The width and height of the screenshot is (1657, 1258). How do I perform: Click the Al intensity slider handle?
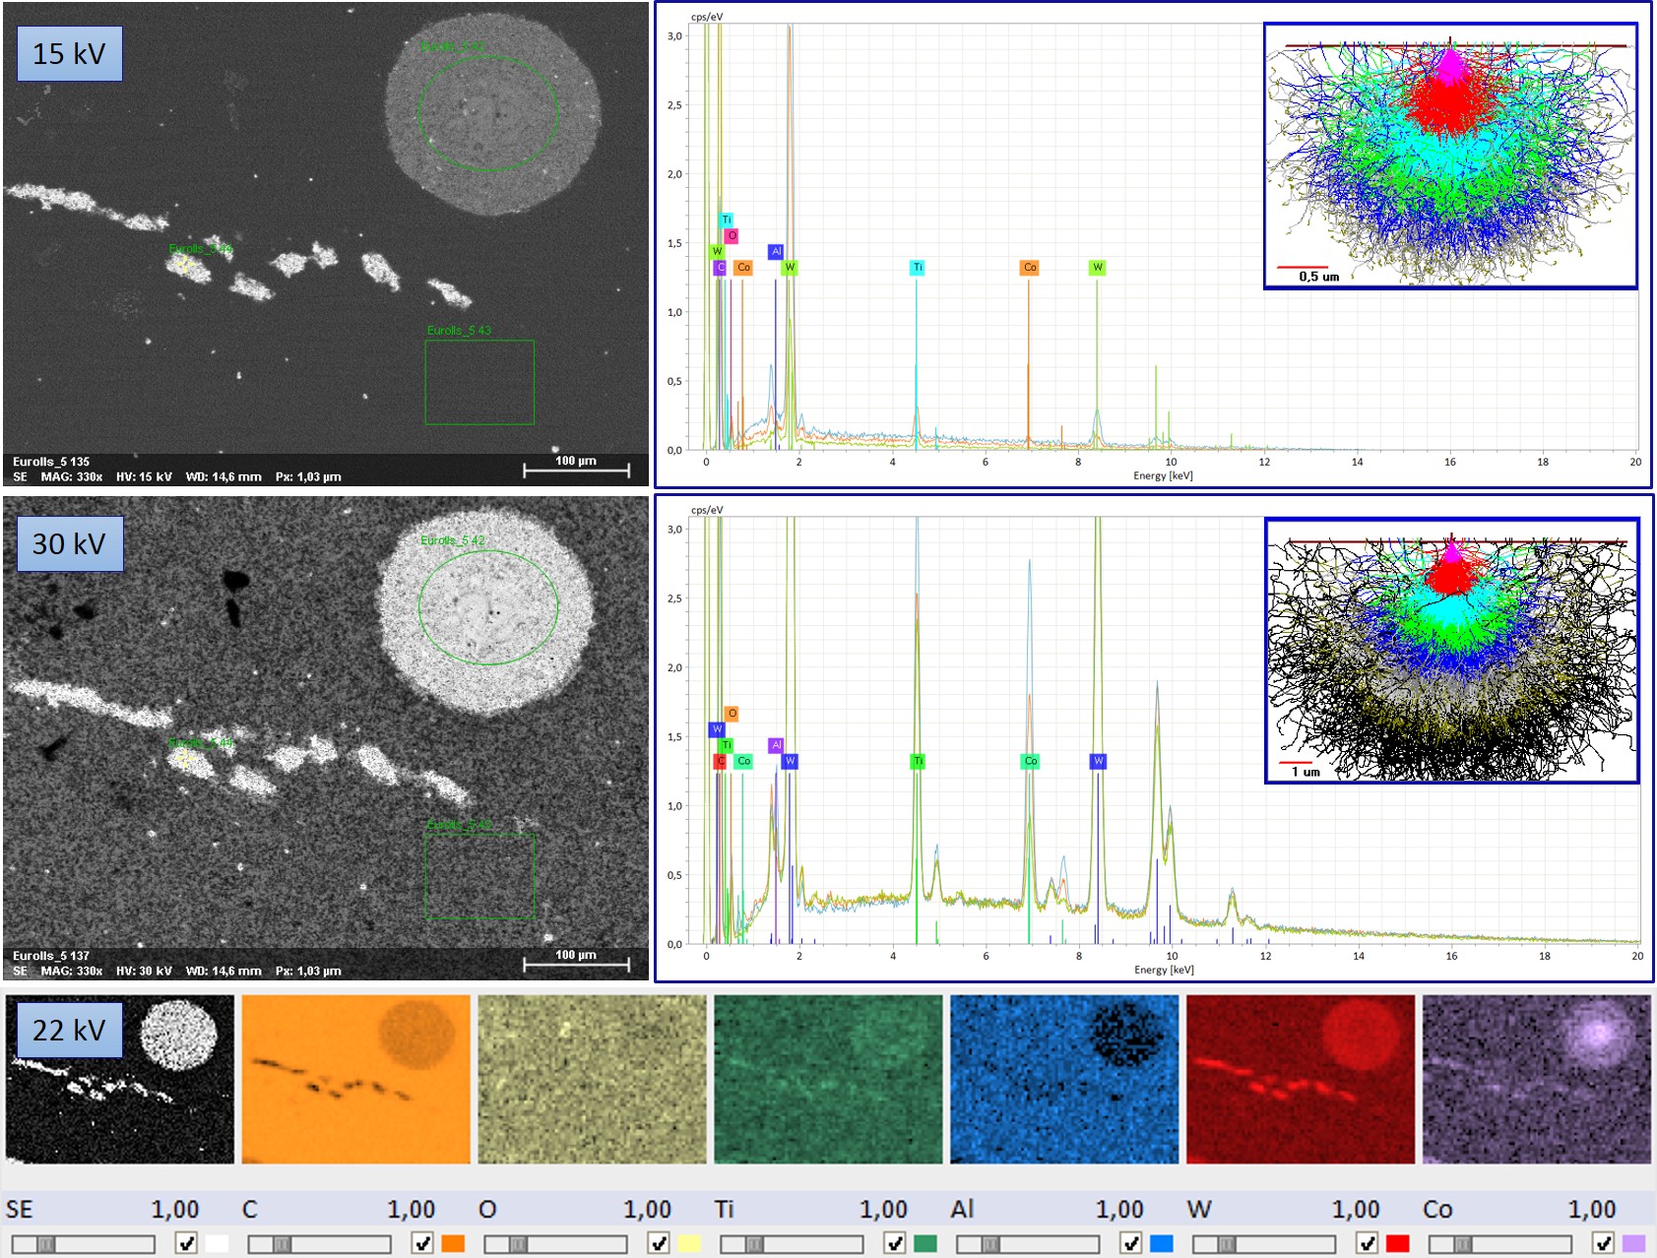(x=990, y=1244)
